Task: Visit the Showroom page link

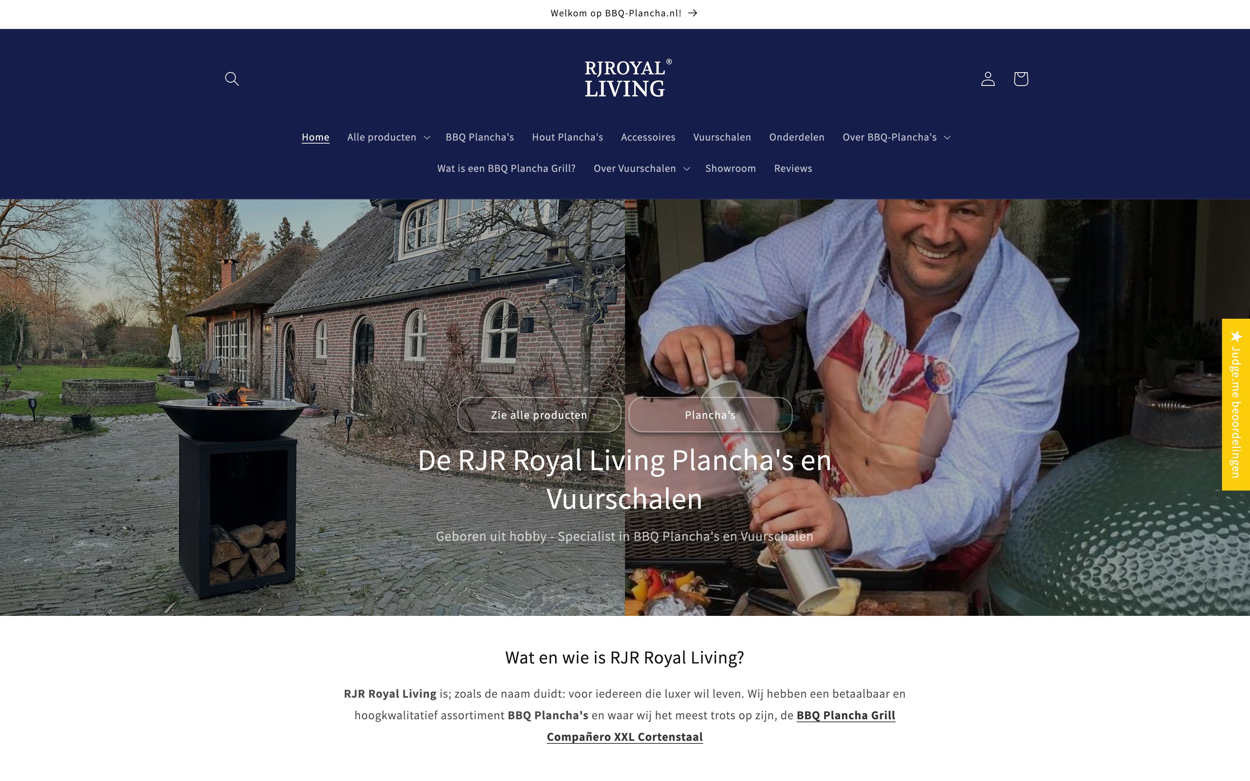Action: pos(730,168)
